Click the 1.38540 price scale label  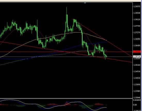[137, 13]
